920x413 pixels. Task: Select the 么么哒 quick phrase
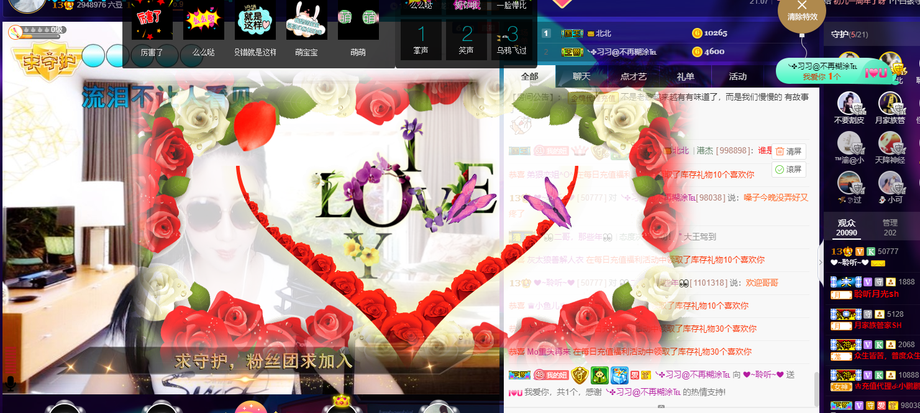coord(421,6)
